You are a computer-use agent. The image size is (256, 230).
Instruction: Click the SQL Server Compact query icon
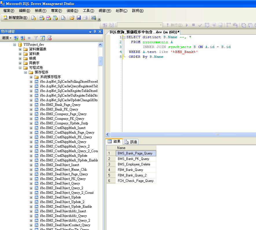pos(63,18)
